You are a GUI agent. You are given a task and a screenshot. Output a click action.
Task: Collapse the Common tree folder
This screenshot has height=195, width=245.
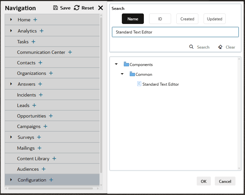122,74
